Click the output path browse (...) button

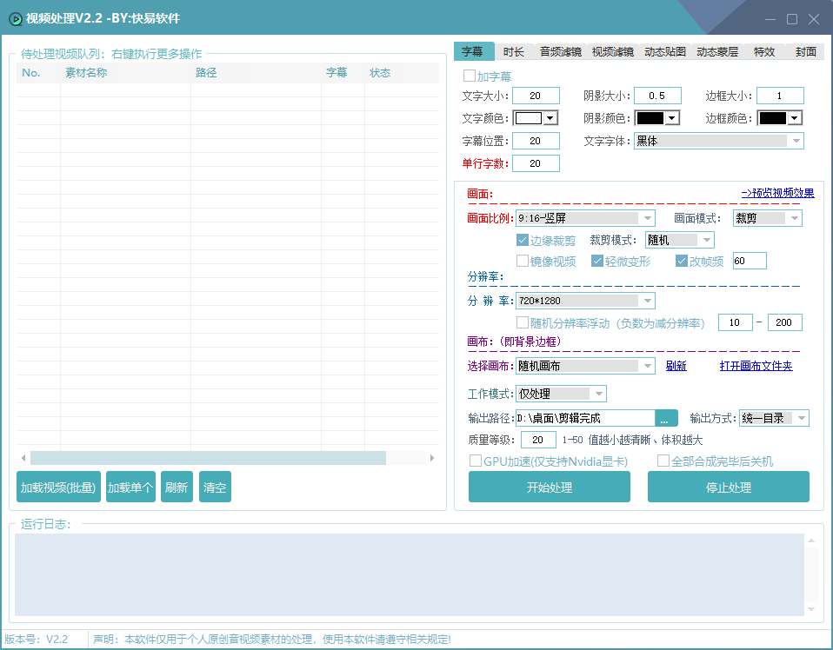coord(666,418)
